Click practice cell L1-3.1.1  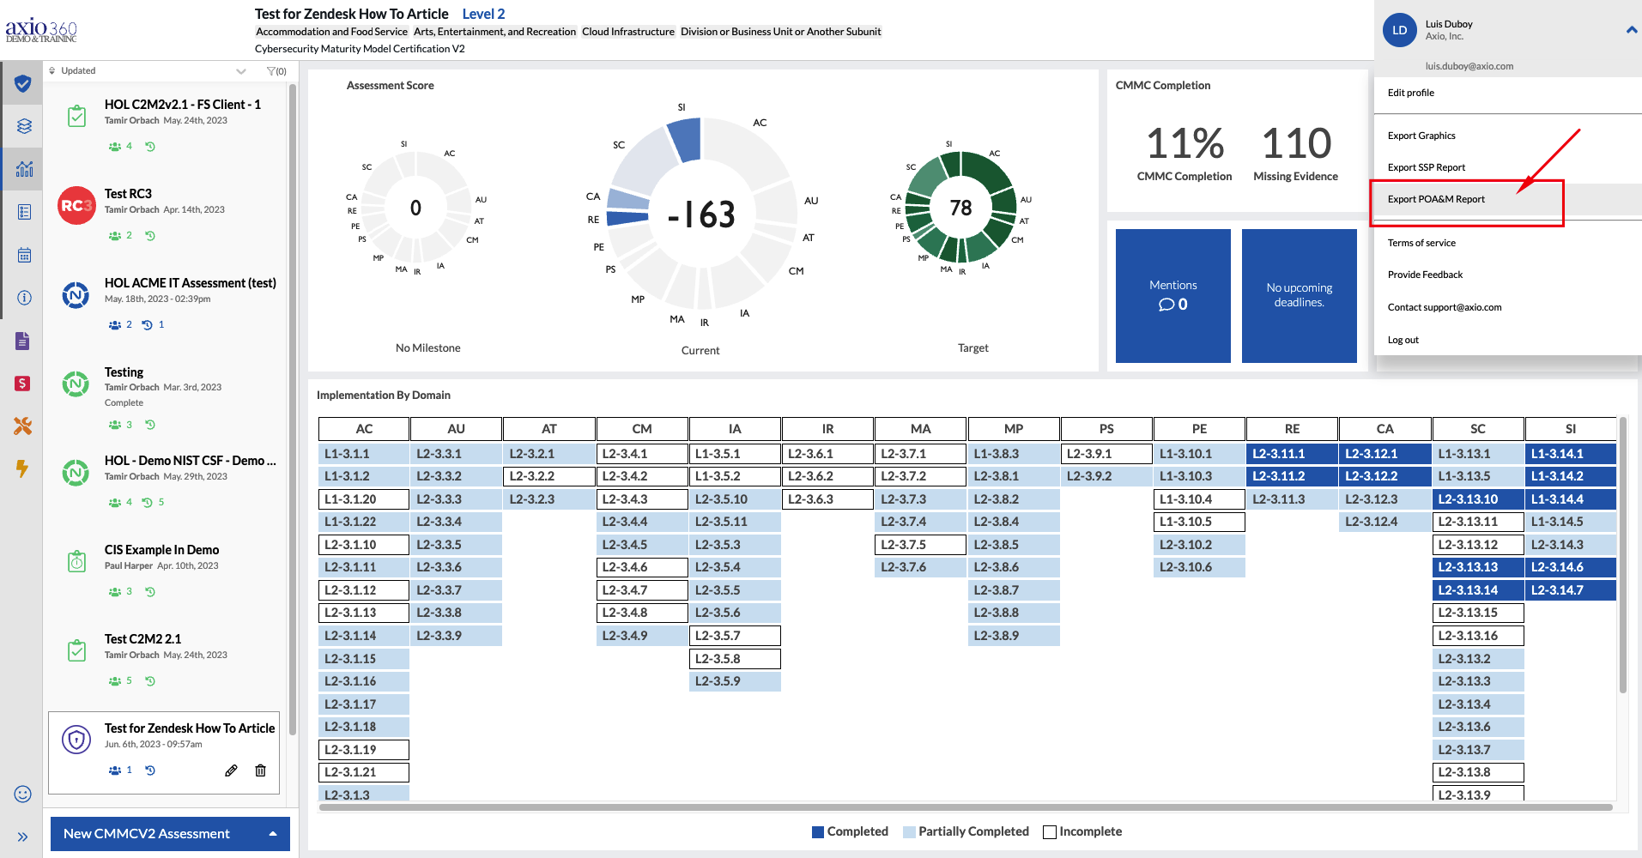[x=364, y=454]
